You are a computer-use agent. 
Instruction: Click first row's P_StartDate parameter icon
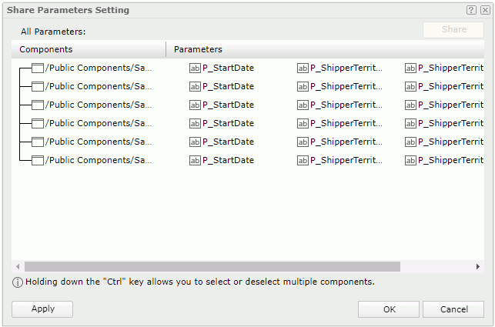195,68
